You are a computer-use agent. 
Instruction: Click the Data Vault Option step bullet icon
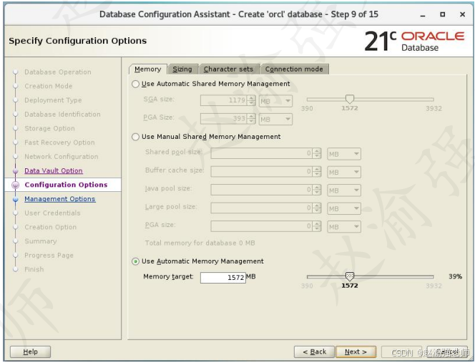[x=16, y=171]
